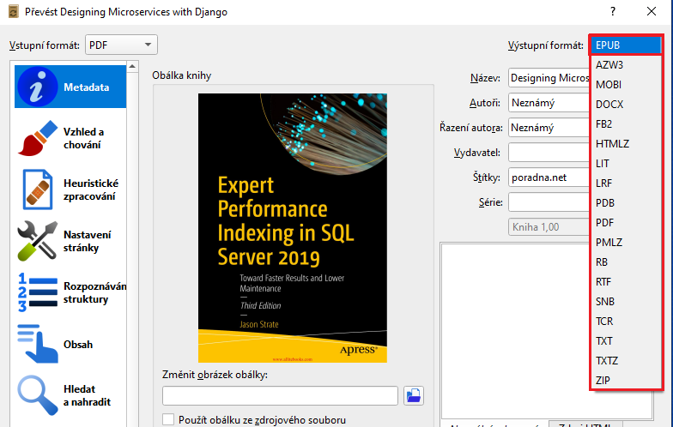Viewport: 673px width, 427px height.
Task: Click the EPUB output format combo box
Action: pyautogui.click(x=626, y=45)
